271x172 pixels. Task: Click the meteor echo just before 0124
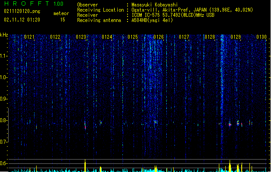101,122
